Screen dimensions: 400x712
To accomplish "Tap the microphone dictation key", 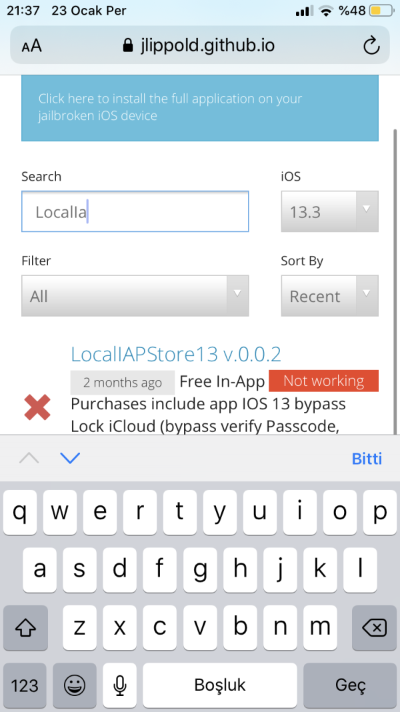I will point(120,685).
